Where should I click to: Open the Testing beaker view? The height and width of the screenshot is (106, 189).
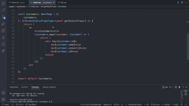(x=3, y=37)
